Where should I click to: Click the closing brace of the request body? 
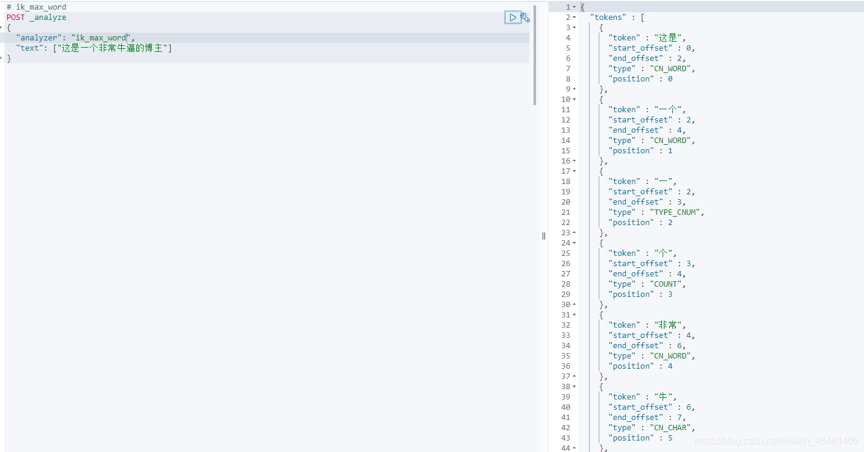[x=9, y=59]
